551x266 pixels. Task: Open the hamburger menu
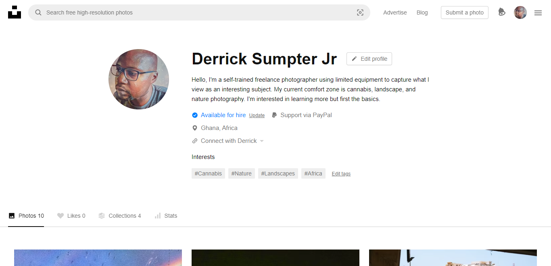click(538, 13)
